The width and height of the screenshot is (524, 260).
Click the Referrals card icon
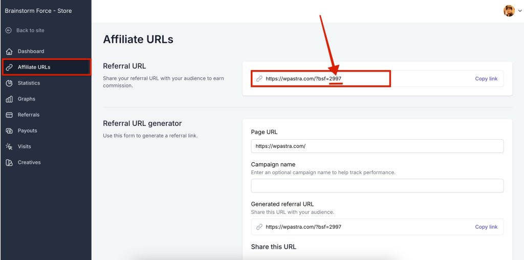[9, 115]
